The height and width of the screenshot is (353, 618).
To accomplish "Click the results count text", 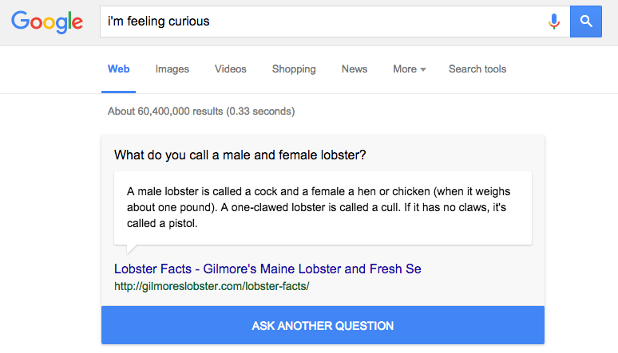I will click(x=201, y=112).
